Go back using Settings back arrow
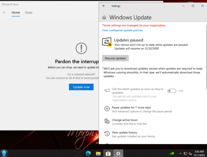The height and width of the screenshot is (157, 207). pos(104,6)
